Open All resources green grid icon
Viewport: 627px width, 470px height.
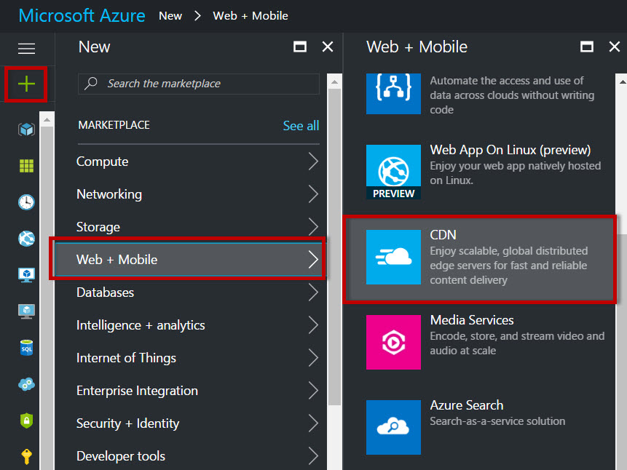tap(26, 165)
